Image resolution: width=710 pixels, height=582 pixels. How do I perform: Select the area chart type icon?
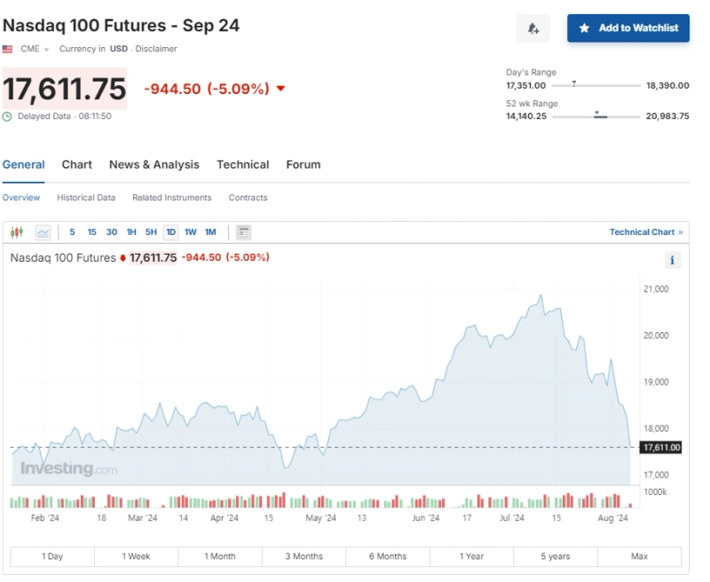click(x=43, y=232)
